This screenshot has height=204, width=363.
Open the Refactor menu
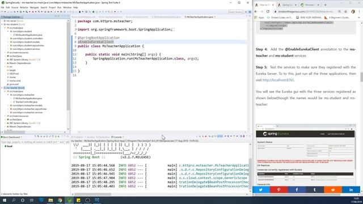[24, 7]
